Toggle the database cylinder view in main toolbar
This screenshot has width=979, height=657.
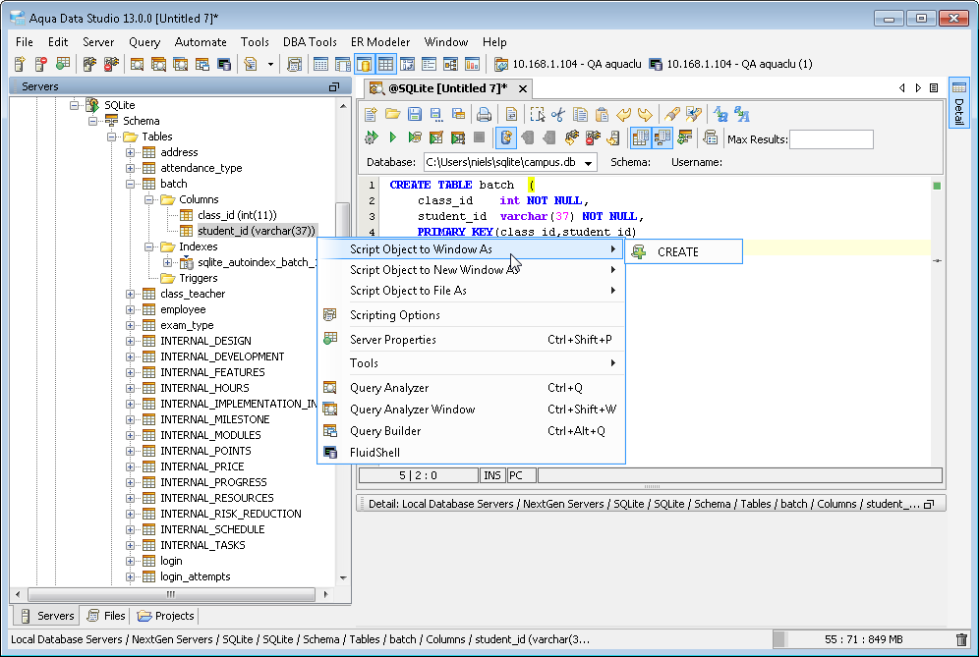tap(364, 64)
